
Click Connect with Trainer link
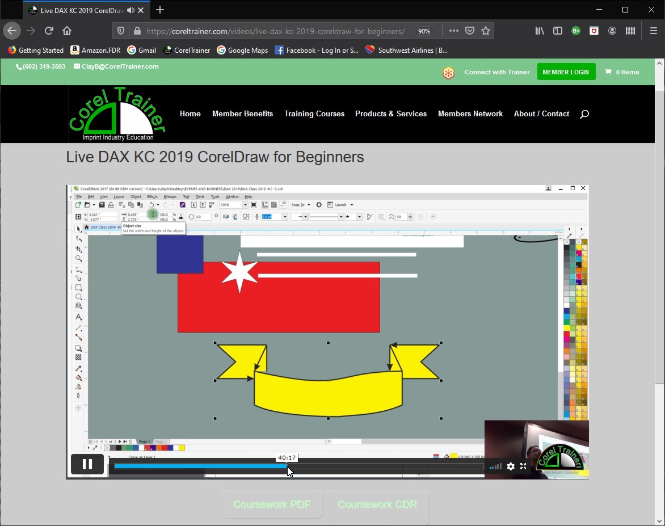tap(497, 72)
